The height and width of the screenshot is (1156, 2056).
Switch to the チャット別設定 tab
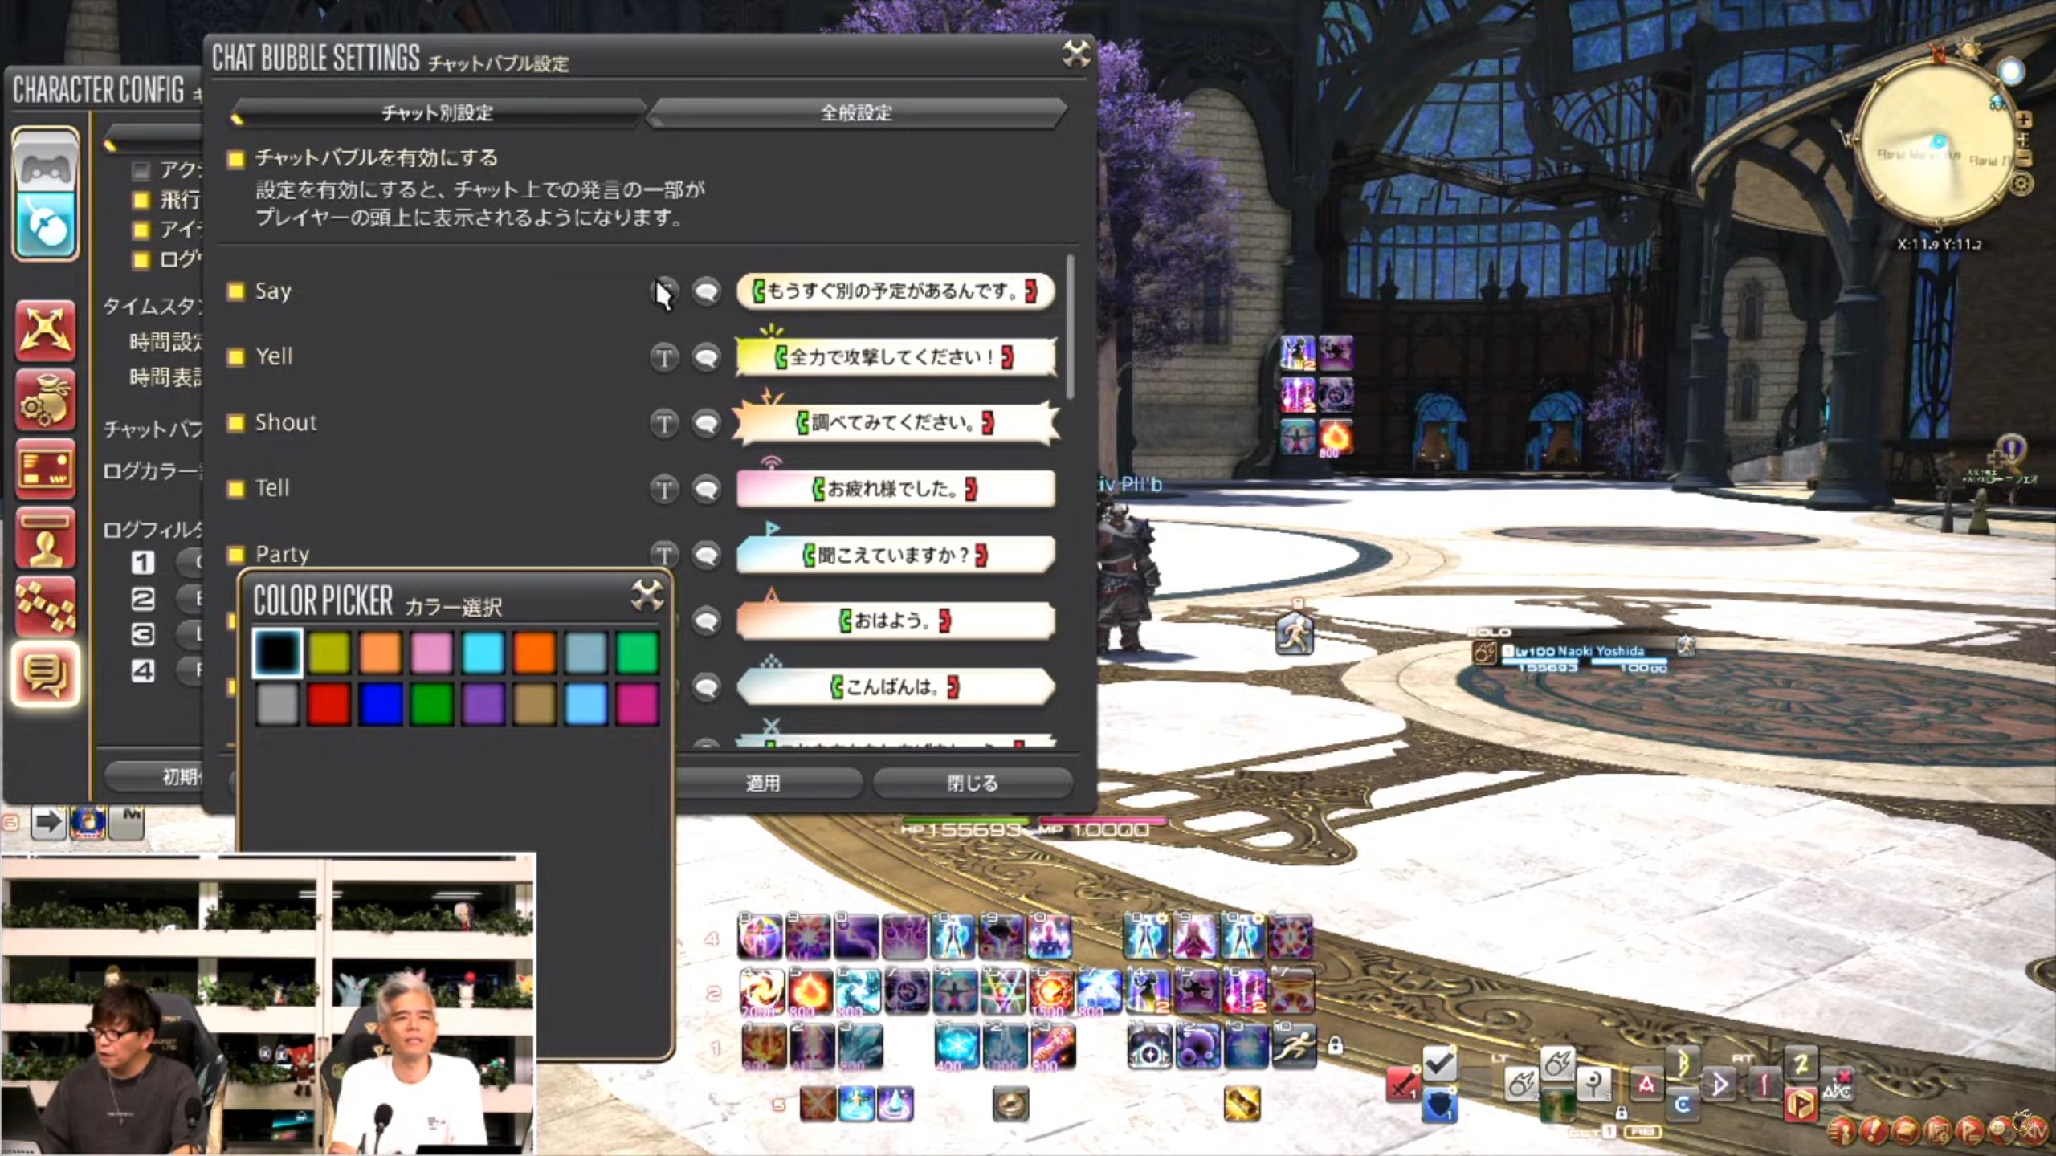pyautogui.click(x=438, y=113)
